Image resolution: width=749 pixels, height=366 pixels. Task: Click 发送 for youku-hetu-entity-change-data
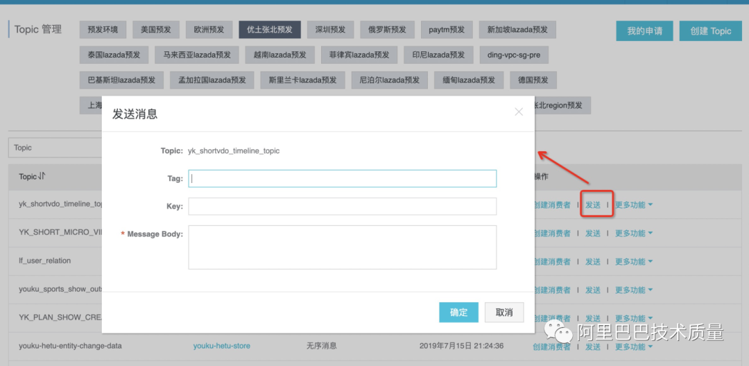[593, 347]
